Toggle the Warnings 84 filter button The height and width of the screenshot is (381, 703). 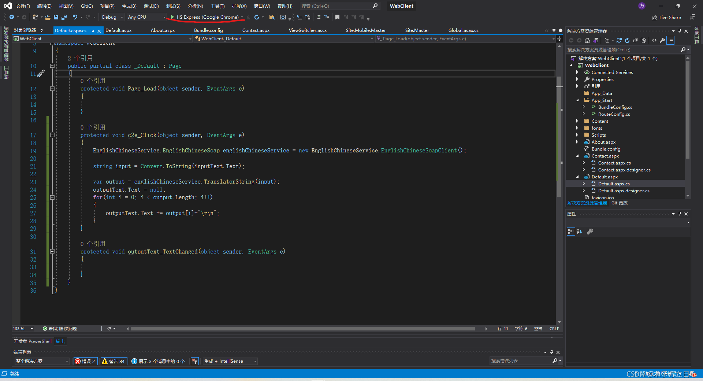point(114,361)
